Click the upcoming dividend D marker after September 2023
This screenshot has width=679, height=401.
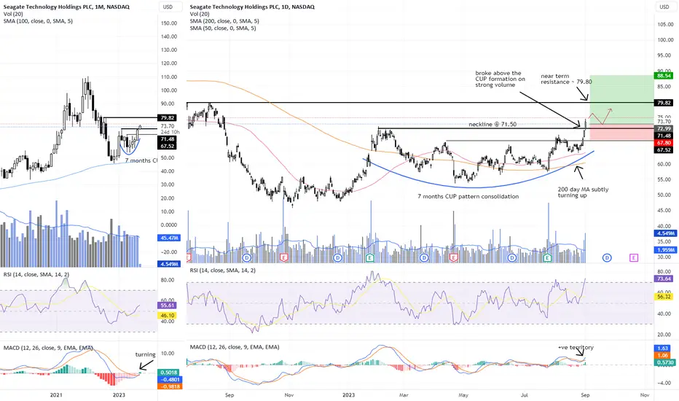[607, 257]
